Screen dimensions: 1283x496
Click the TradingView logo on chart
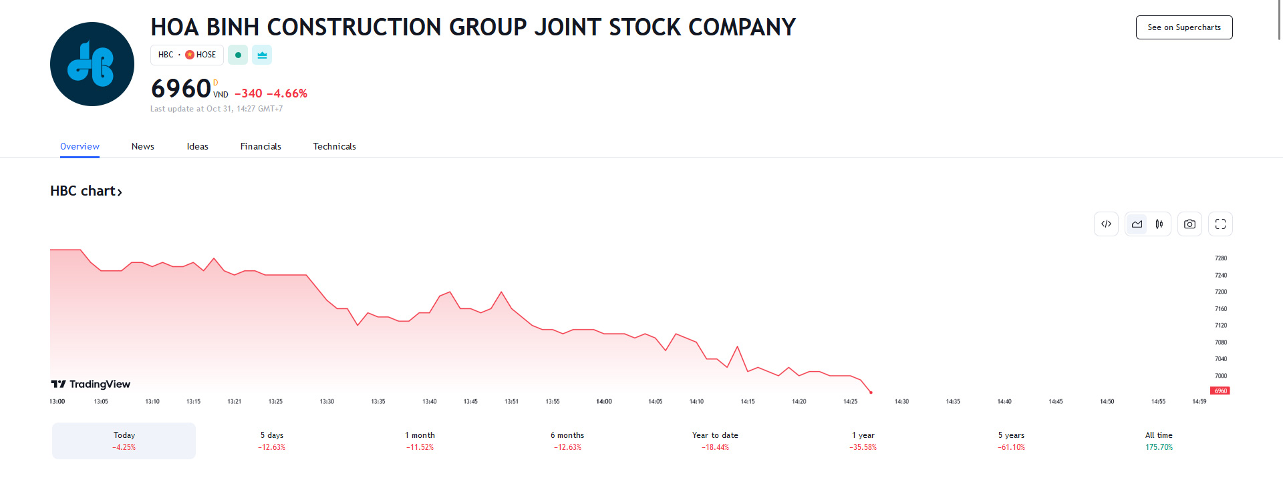point(91,384)
